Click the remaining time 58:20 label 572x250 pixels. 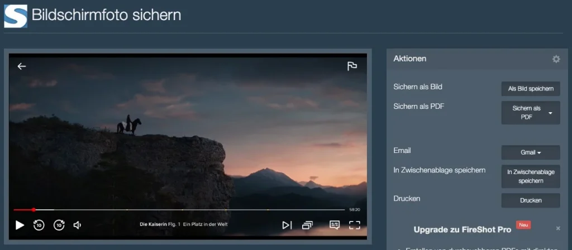click(355, 210)
